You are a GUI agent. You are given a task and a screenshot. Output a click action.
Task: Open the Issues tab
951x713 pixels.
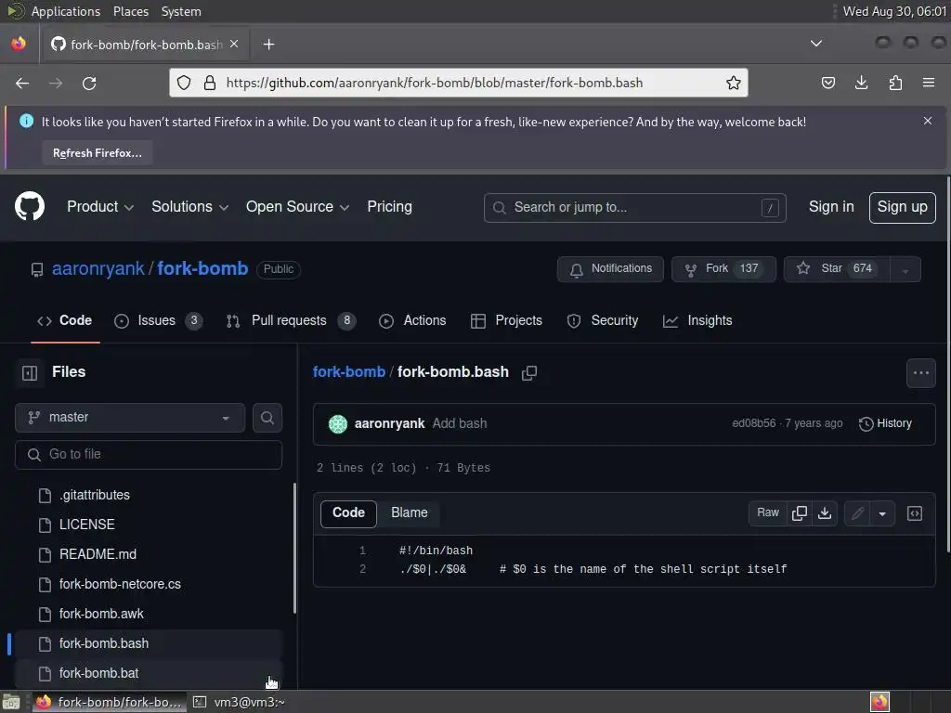[x=158, y=320]
